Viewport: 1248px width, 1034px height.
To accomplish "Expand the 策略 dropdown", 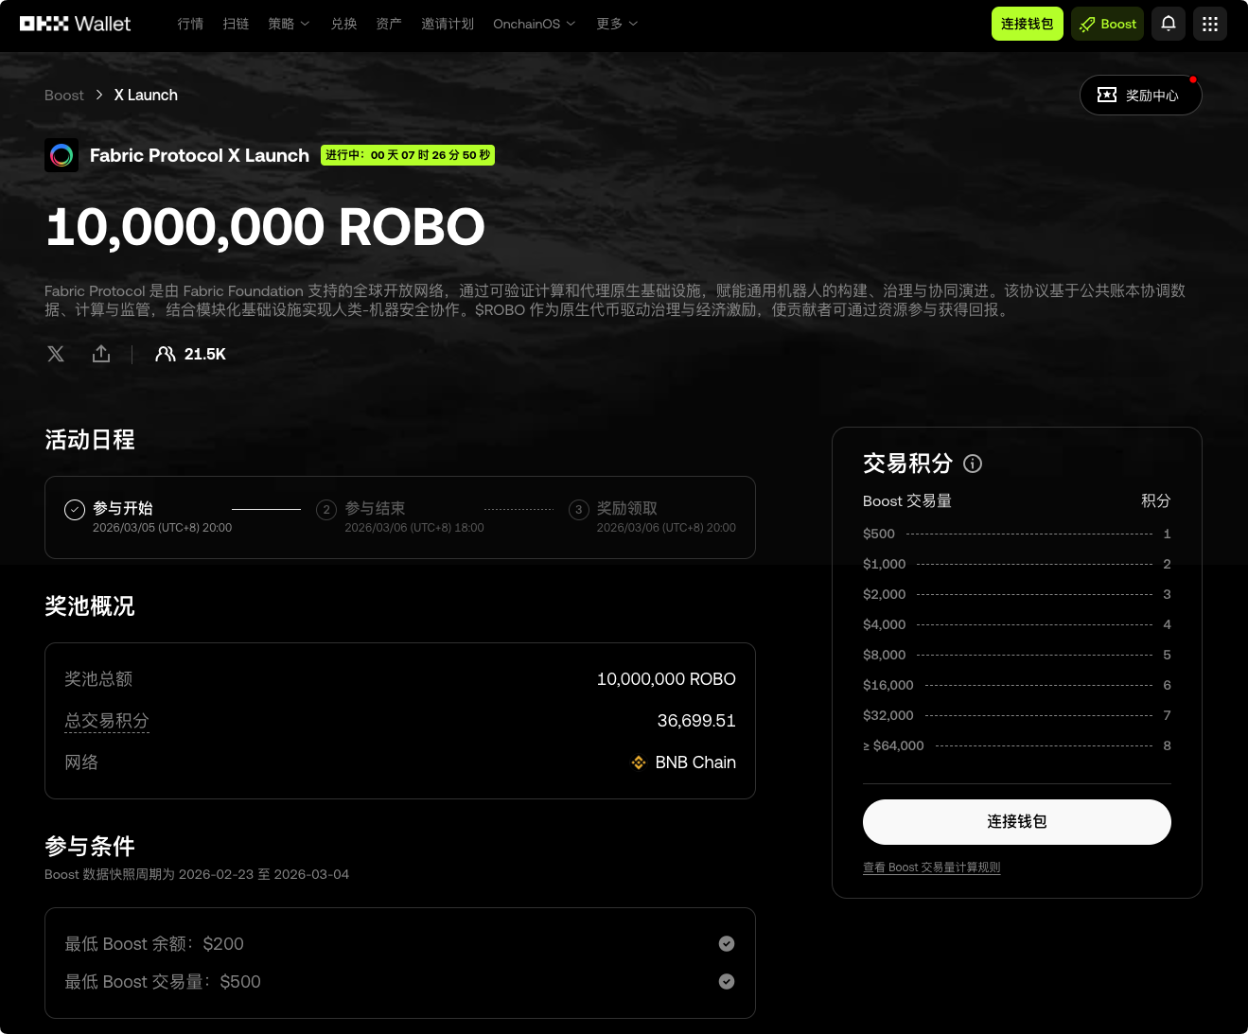I will [289, 24].
